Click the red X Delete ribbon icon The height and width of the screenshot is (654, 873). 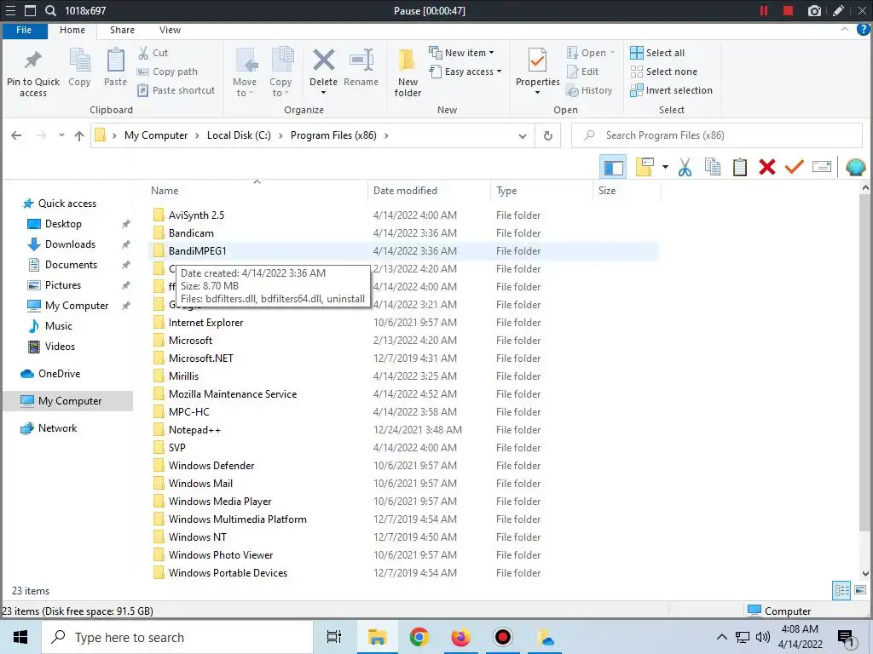coord(323,60)
